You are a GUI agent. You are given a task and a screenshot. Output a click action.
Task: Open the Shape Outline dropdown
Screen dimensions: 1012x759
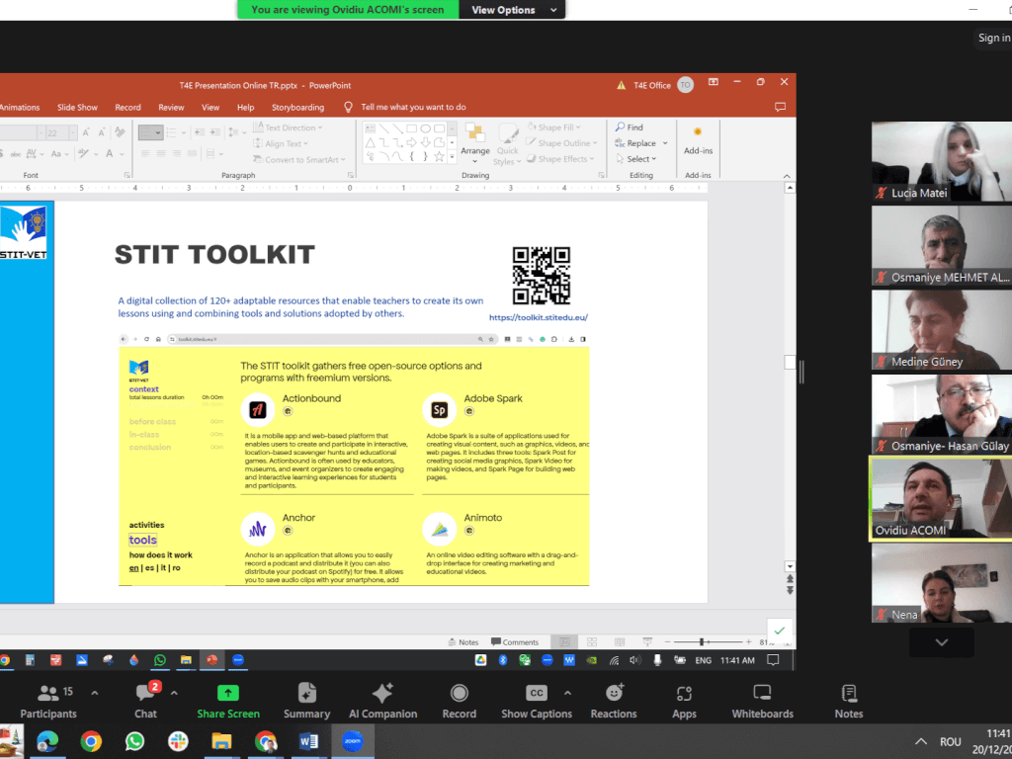click(x=562, y=142)
